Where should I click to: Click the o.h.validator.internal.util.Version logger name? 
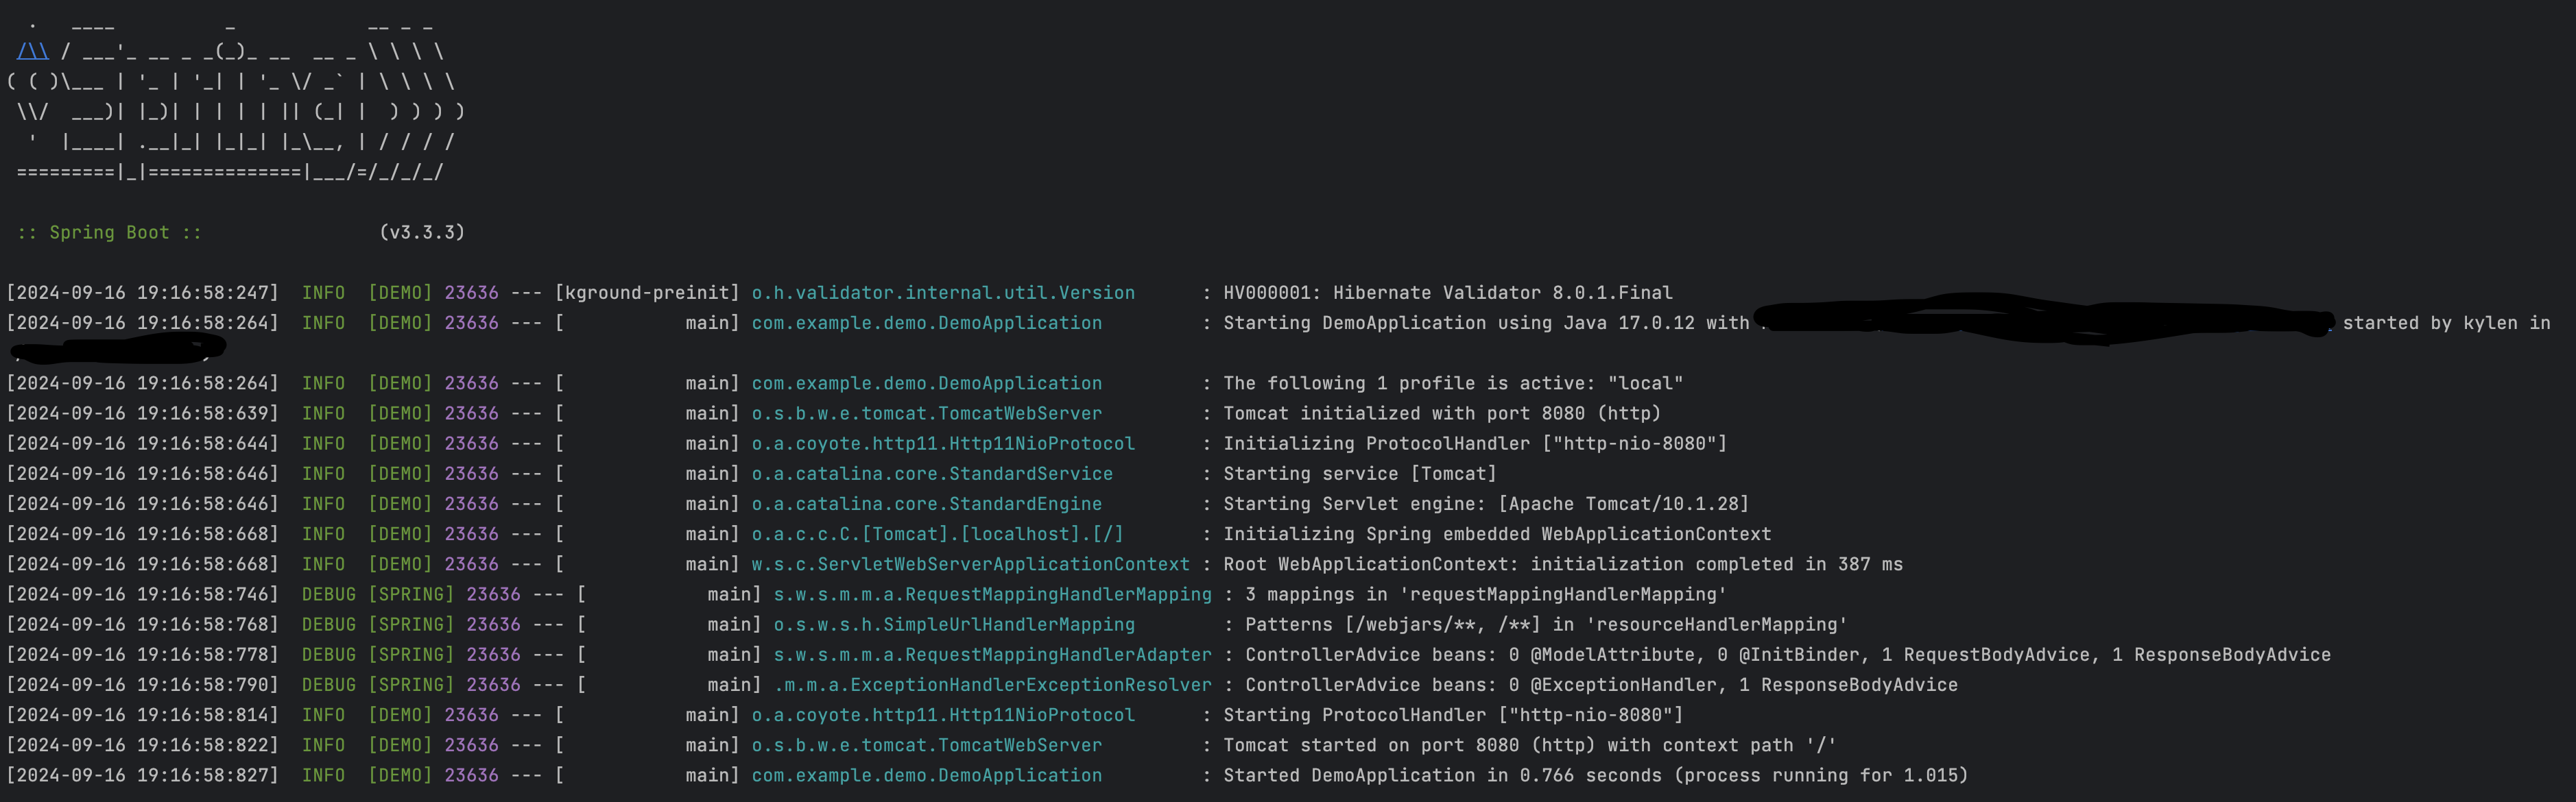click(x=942, y=293)
